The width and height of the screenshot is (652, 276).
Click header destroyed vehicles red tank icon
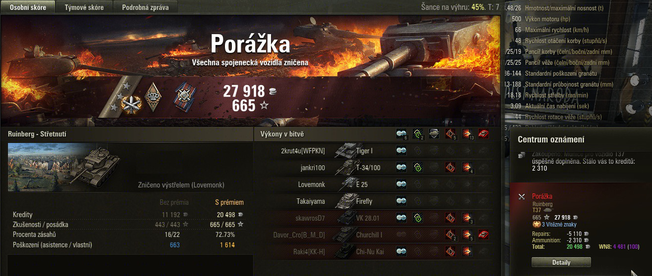(x=484, y=134)
